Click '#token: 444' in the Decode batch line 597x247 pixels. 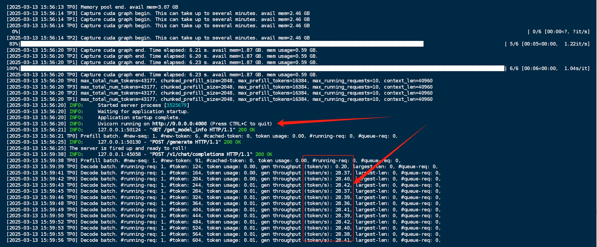[x=185, y=216]
